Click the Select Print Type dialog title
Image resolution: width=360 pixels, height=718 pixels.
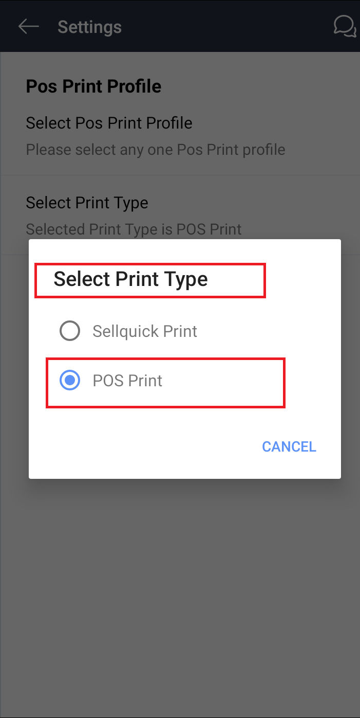pos(131,279)
